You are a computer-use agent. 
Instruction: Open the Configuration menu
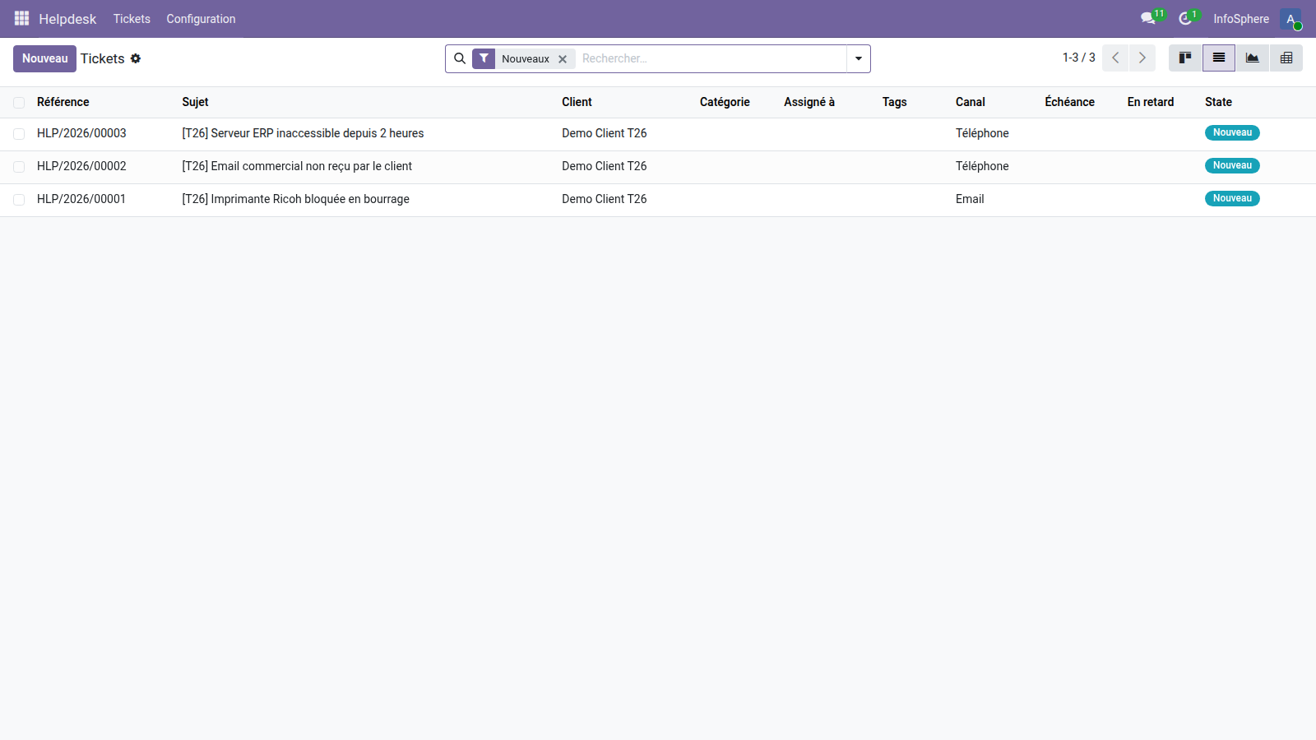pos(201,18)
